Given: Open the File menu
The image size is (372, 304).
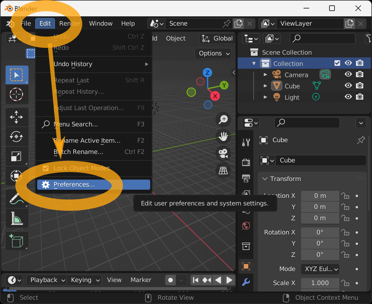Looking at the screenshot, I should click(26, 23).
